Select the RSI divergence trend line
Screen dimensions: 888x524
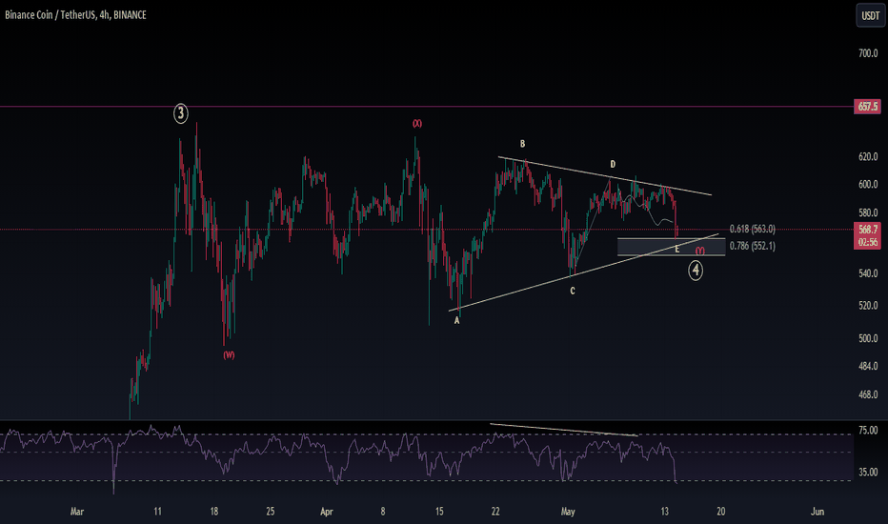tap(563, 430)
